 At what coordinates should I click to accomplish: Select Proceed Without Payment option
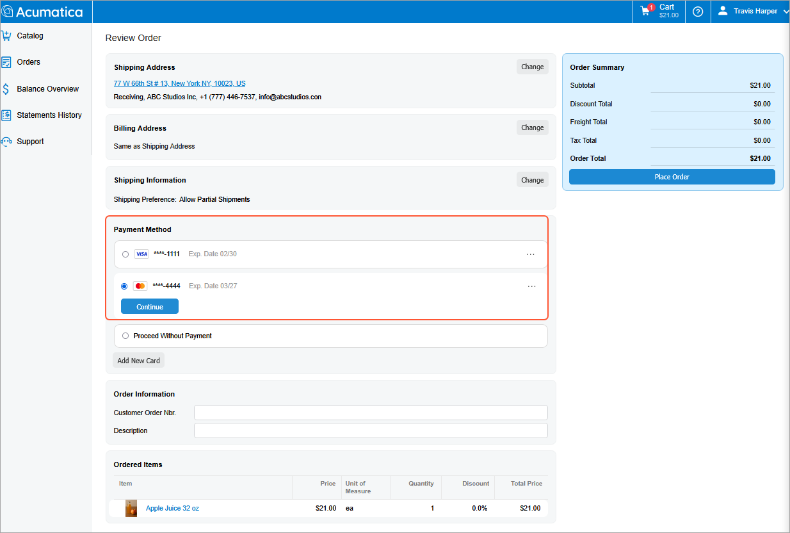coord(125,336)
